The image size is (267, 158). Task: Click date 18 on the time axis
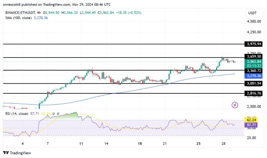pos(140,143)
